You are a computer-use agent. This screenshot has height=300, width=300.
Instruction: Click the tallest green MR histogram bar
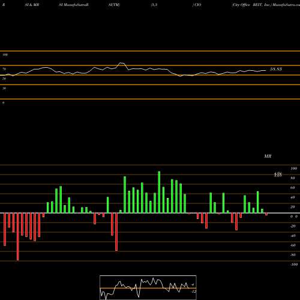pyautogui.click(x=159, y=192)
